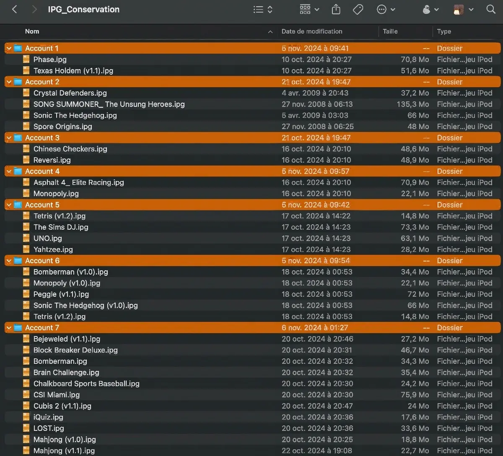This screenshot has height=456, width=503.
Task: Open the list view switcher dropdown
Action: pos(263,9)
